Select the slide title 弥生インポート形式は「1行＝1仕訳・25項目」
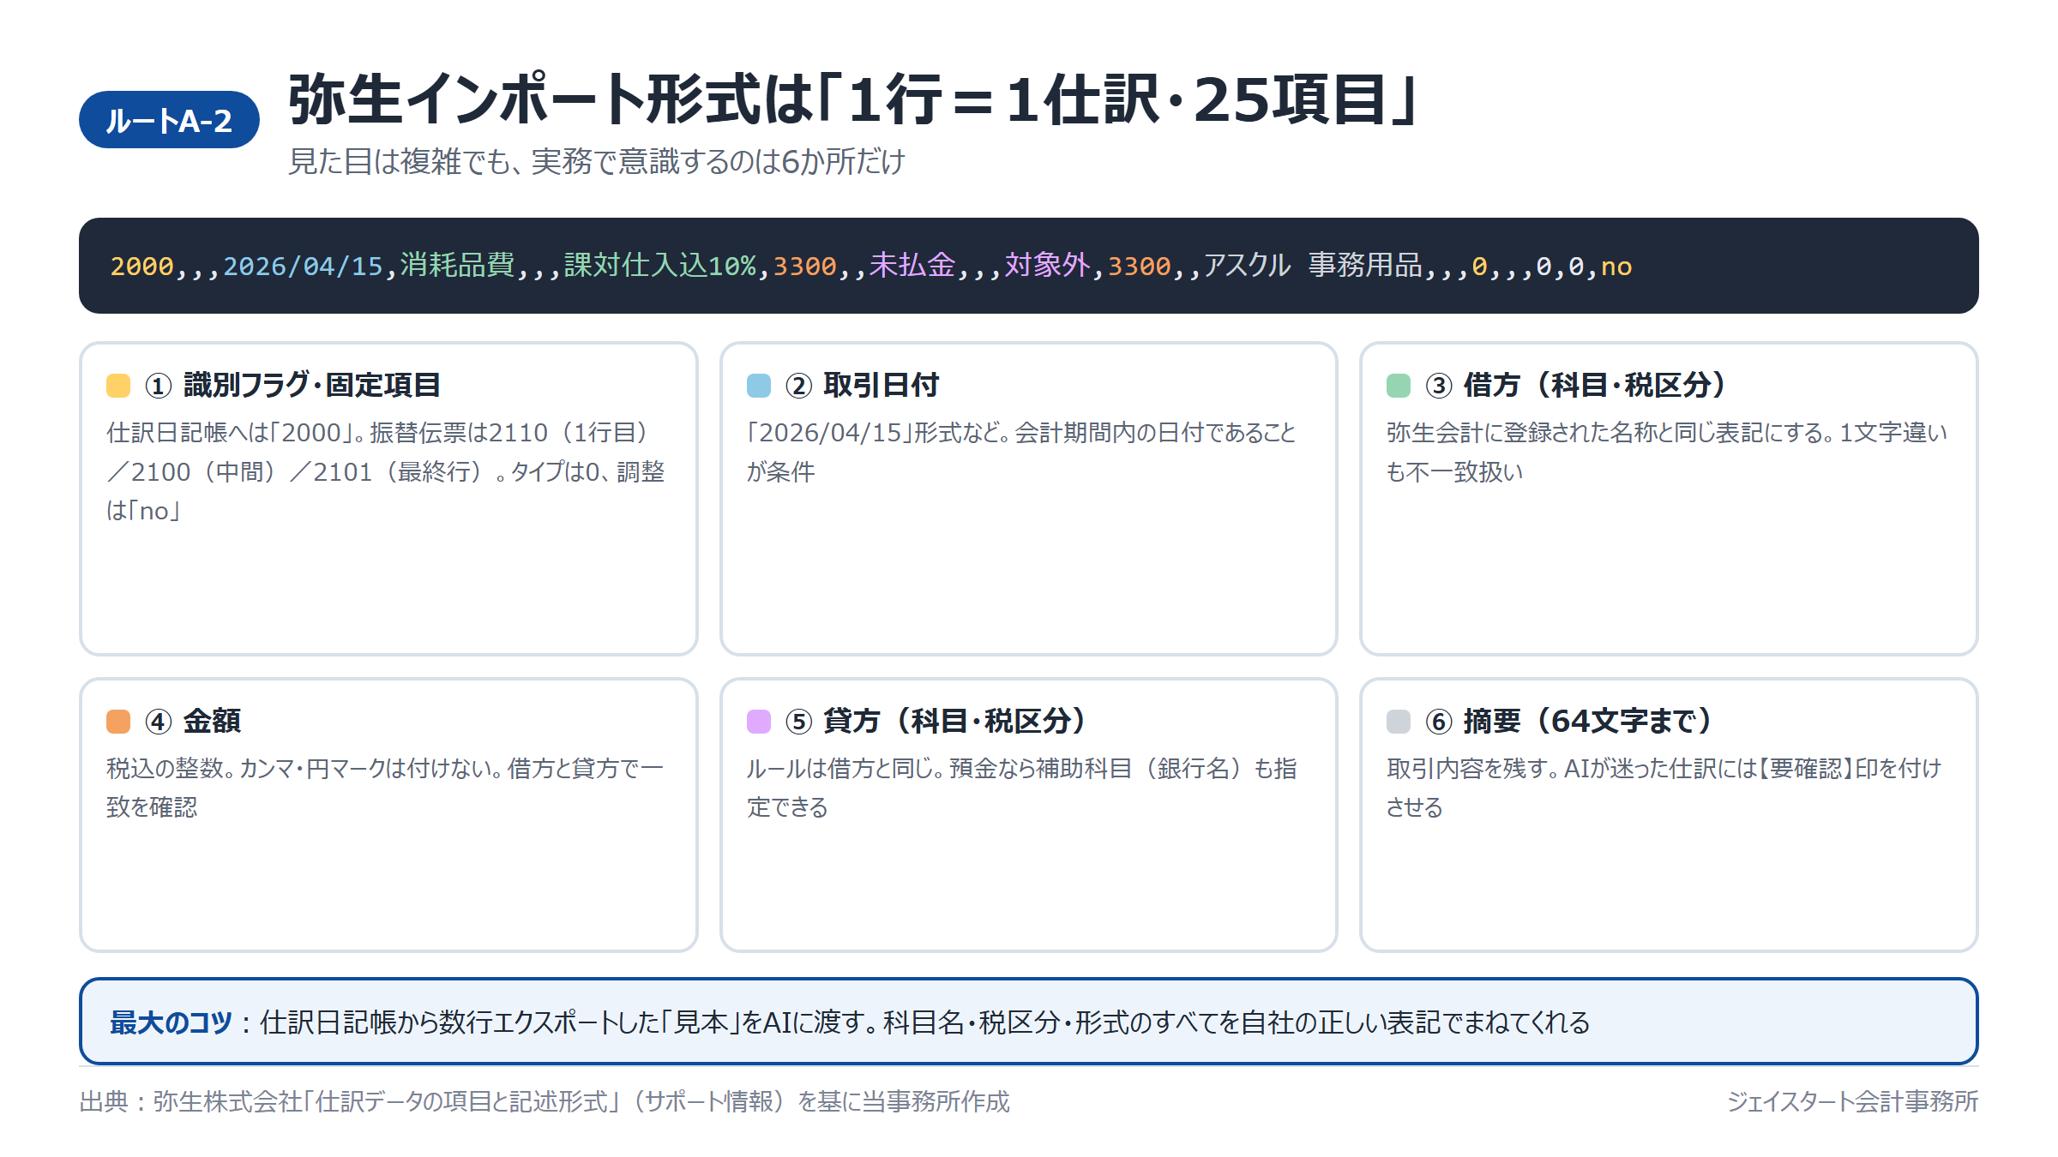The height and width of the screenshot is (1157, 2058). click(853, 99)
